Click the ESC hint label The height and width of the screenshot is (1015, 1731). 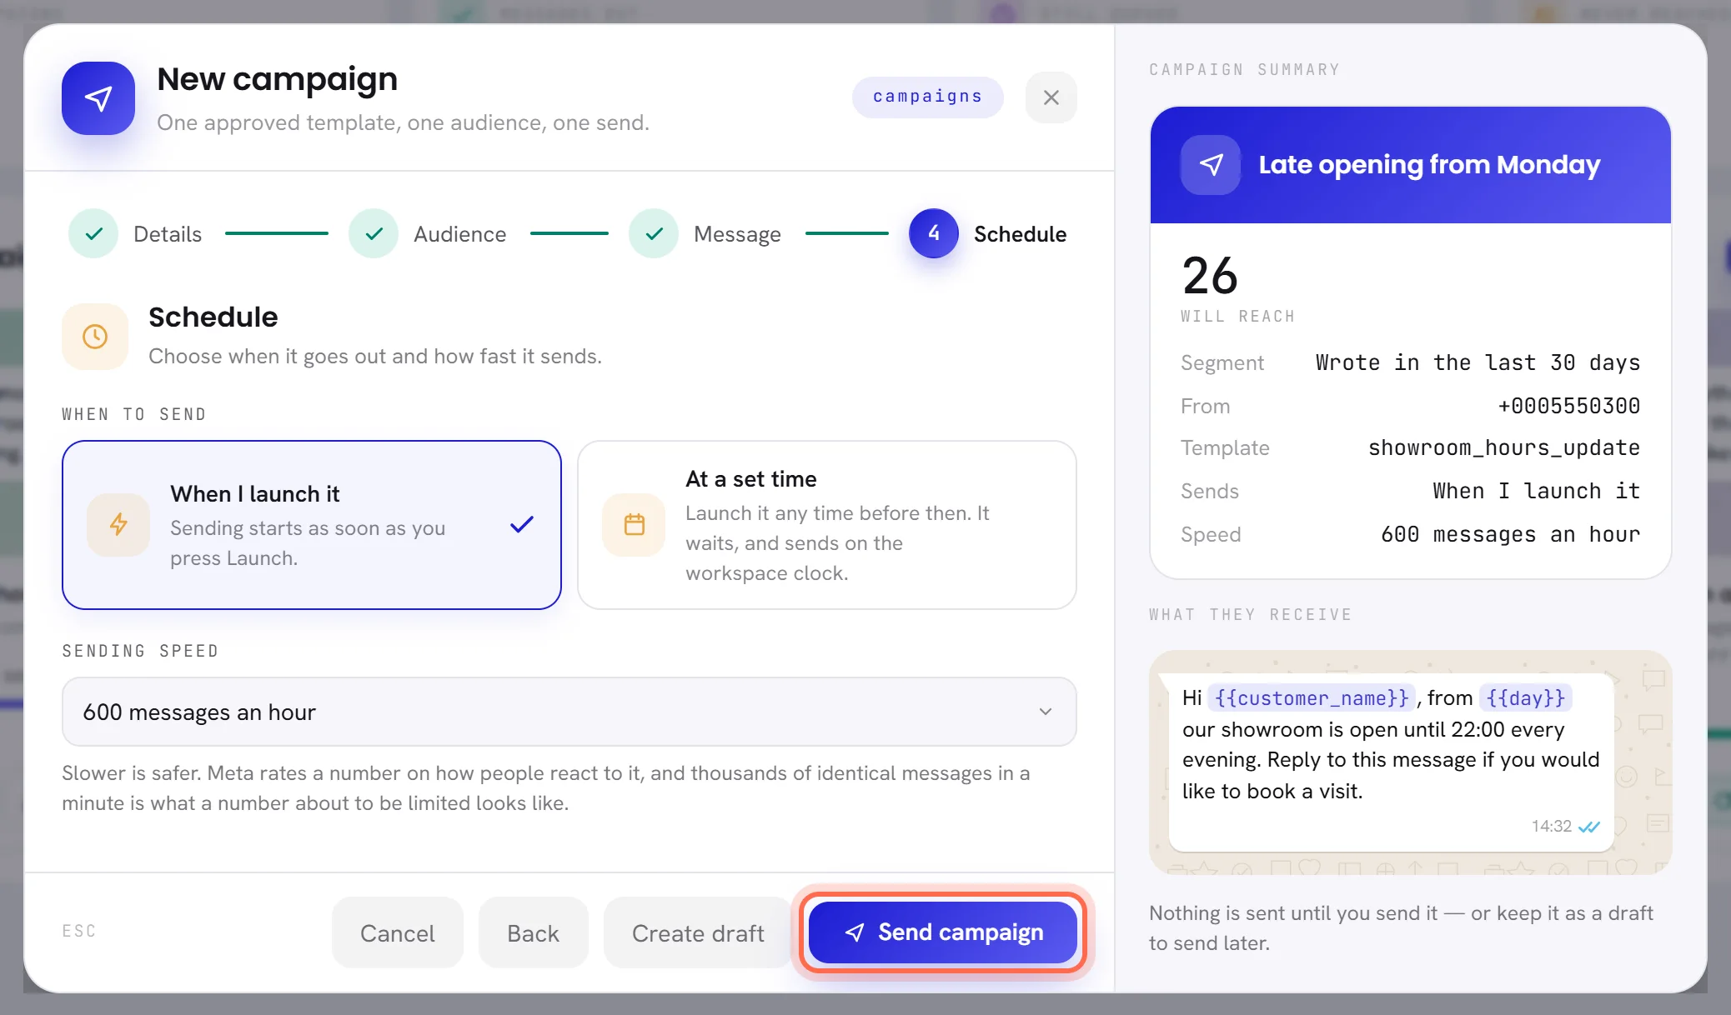coord(79,931)
